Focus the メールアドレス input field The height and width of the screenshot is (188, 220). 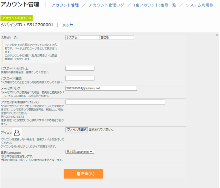[x=101, y=88]
